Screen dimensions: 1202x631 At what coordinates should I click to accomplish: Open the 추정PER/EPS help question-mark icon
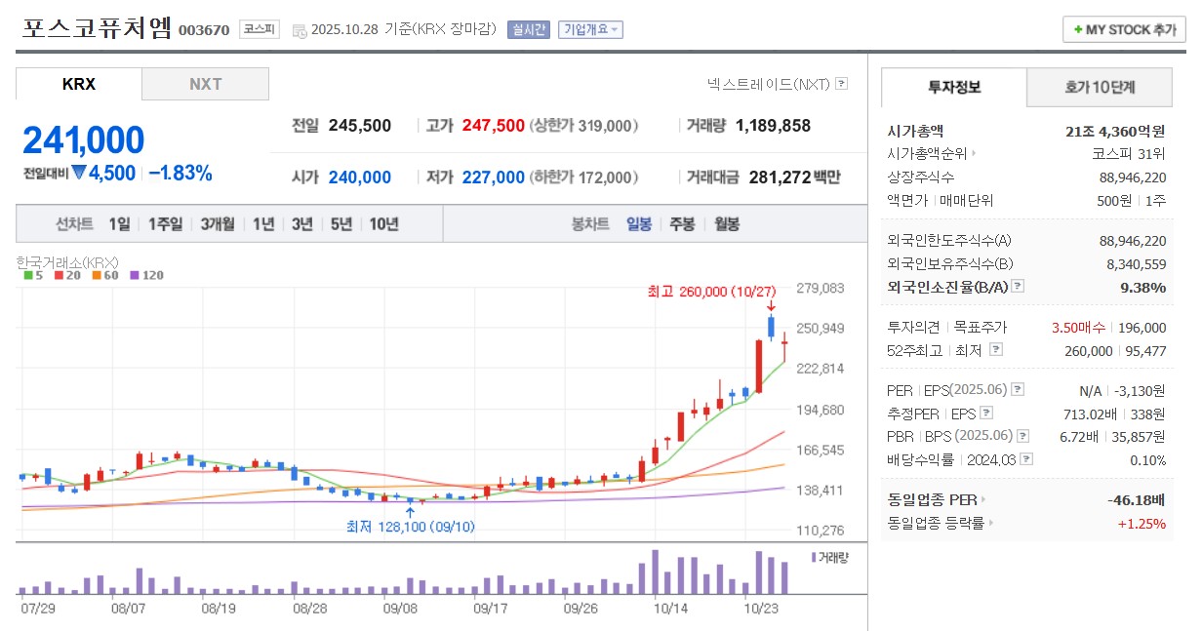tap(985, 413)
